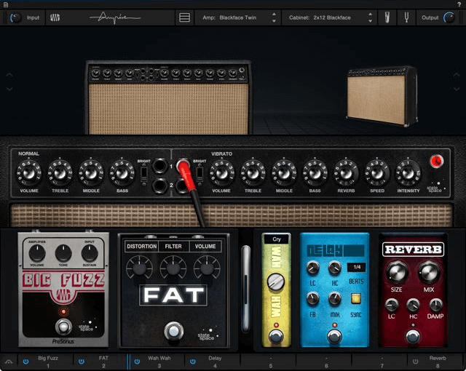Screen dimensions: 466x371
Task: Click the Reverb Size knob
Action: [x=397, y=273]
